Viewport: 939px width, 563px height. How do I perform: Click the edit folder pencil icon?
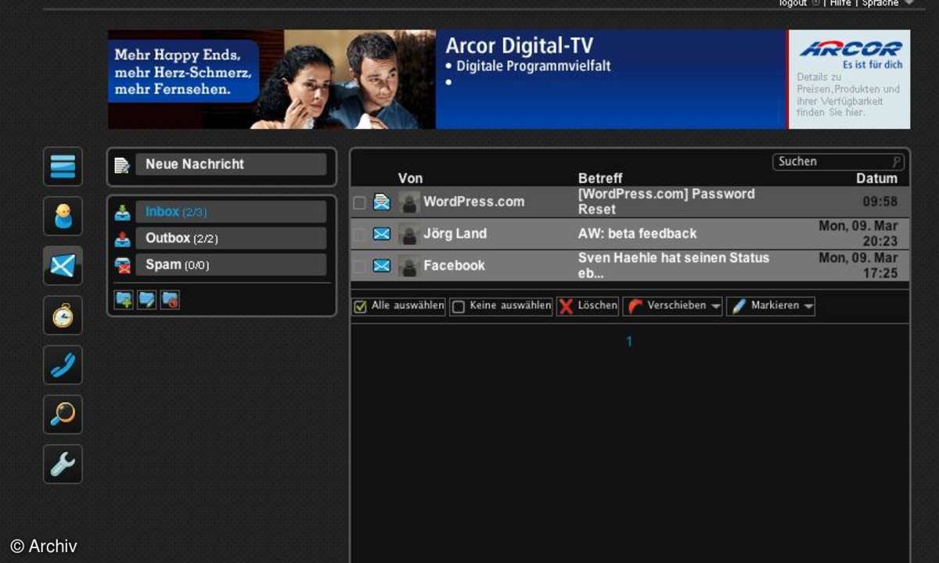pyautogui.click(x=146, y=300)
